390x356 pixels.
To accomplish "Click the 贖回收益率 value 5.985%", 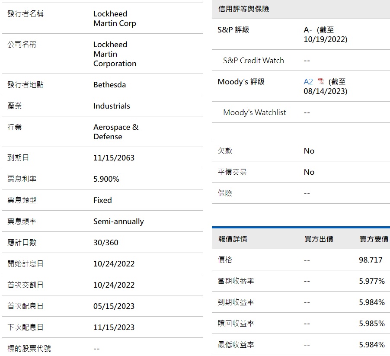I will coord(371,324).
